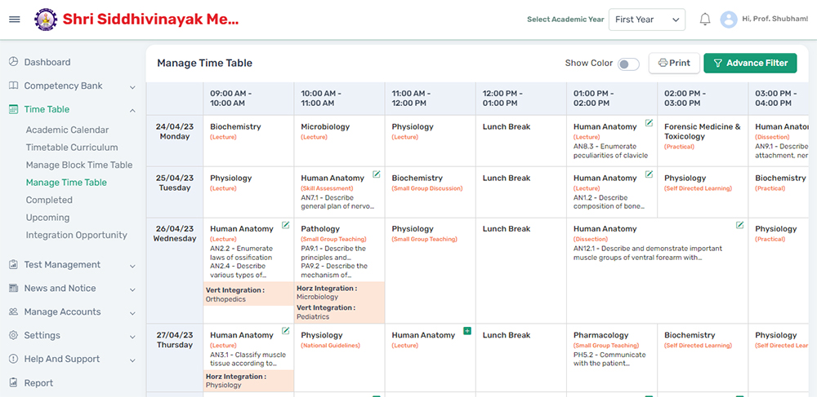The image size is (817, 397).
Task: Click edit icon on Thursday 9 AM Human Anatomy
Action: click(286, 331)
